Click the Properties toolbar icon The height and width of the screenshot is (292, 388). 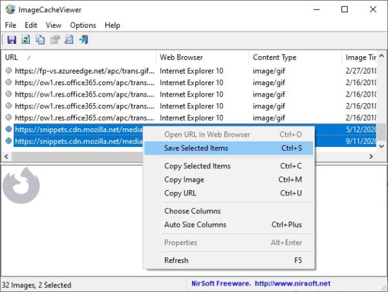click(55, 40)
